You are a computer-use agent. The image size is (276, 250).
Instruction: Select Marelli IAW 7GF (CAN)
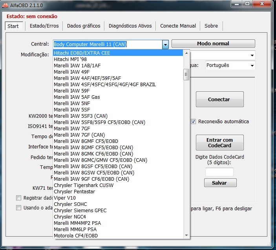point(118,135)
